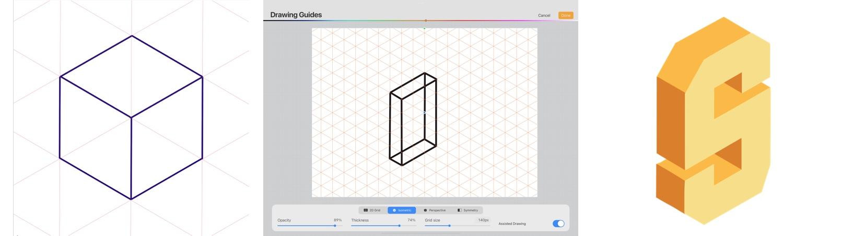Click the Opacity slider handle

(335, 226)
